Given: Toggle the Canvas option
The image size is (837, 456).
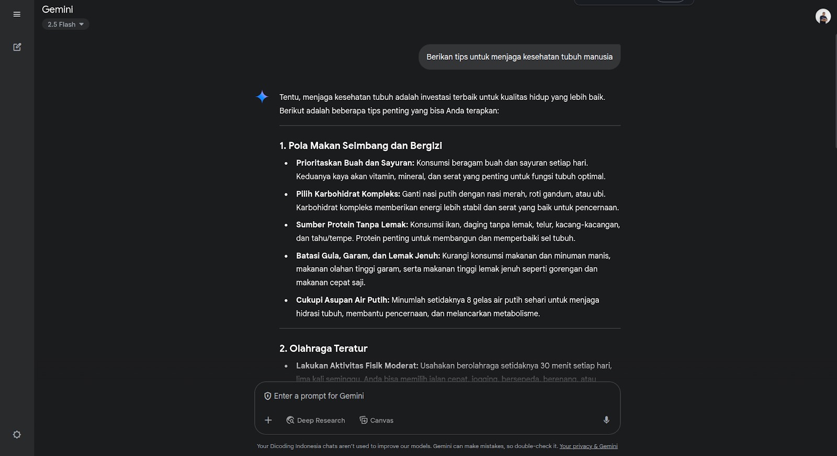Looking at the screenshot, I should coord(376,420).
